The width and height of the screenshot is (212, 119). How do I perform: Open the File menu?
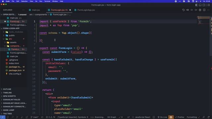pyautogui.click(x=13, y=1)
